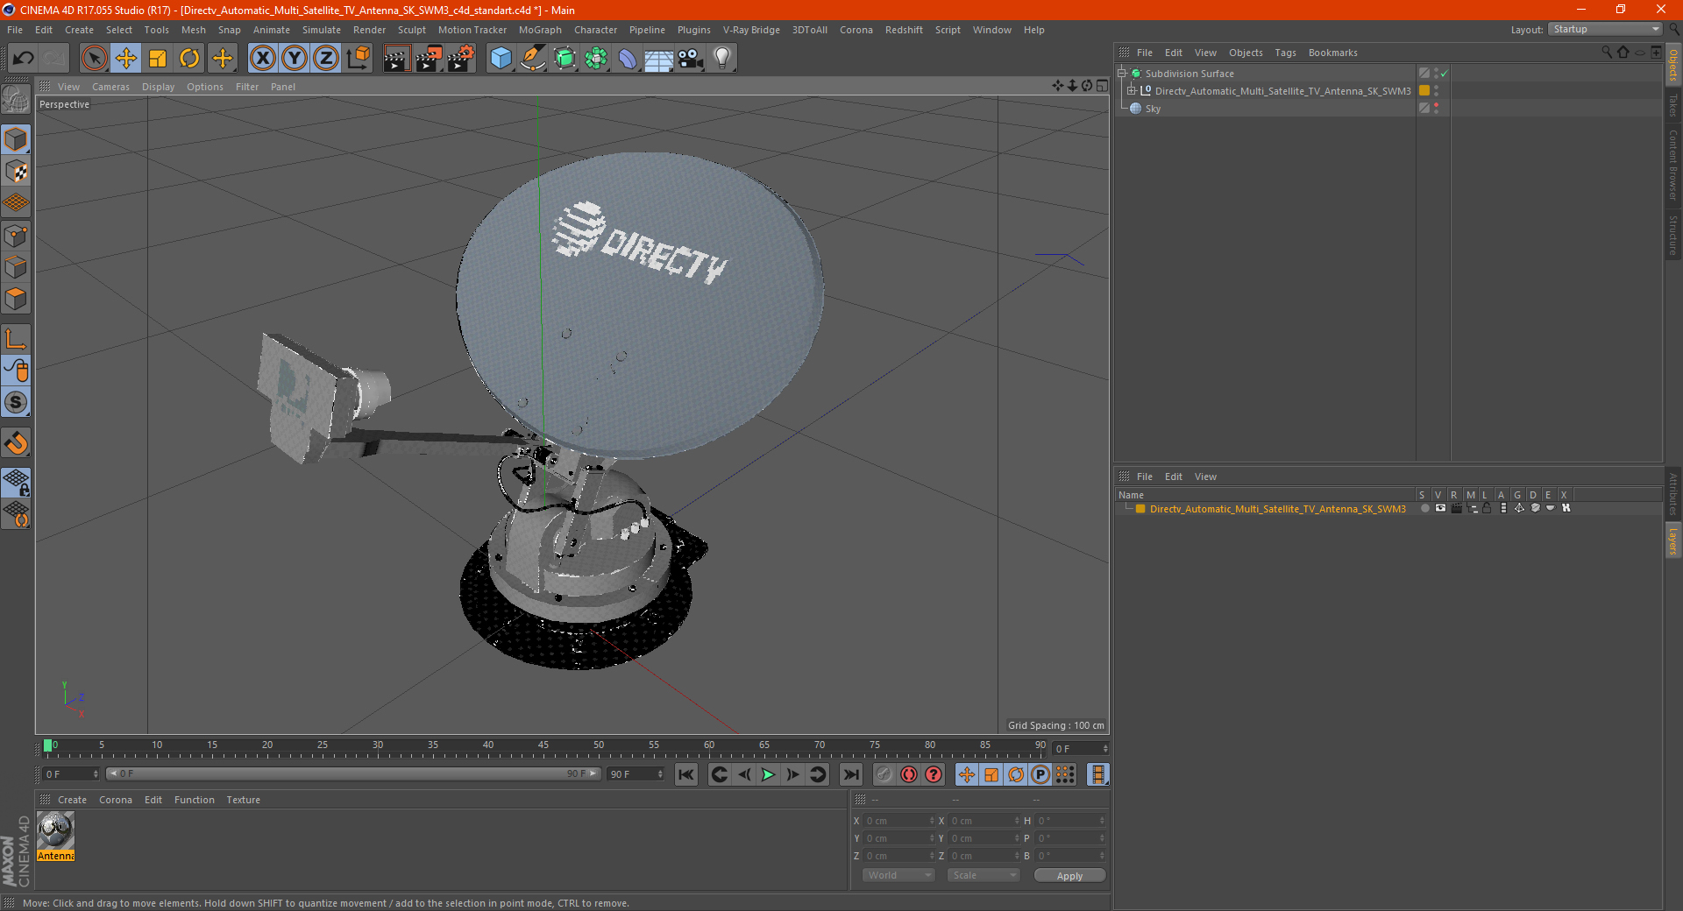Click the Apply button in coordinates panel
Viewport: 1683px width, 911px height.
click(1069, 876)
